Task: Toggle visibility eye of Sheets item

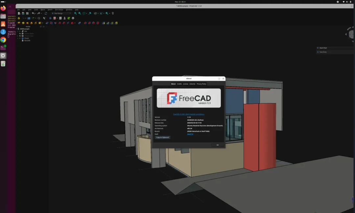Action: click(20, 38)
